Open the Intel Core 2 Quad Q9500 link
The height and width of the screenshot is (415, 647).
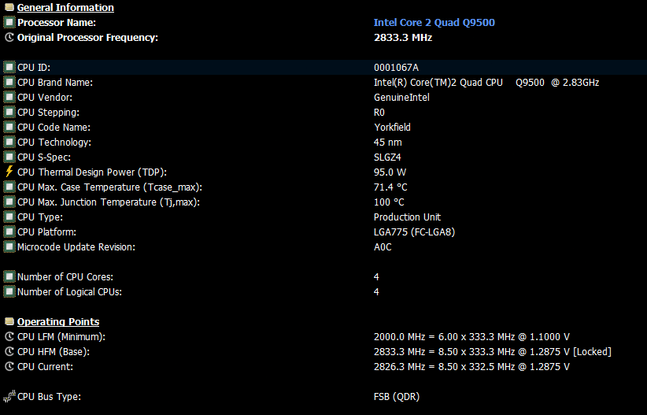[434, 22]
